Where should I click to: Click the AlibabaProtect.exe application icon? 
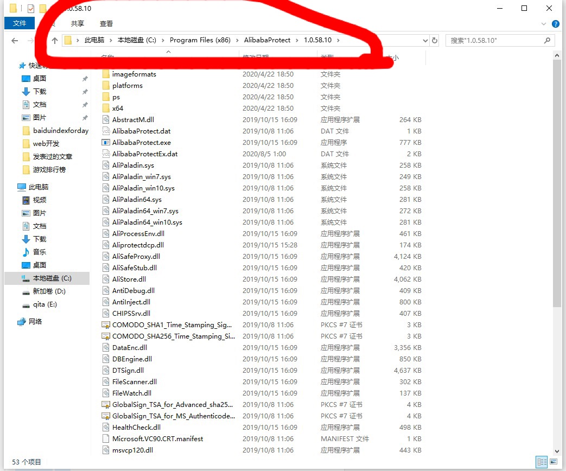pos(106,142)
